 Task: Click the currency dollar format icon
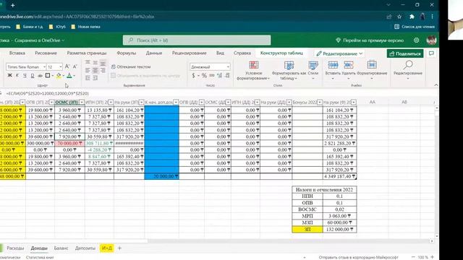(193, 76)
